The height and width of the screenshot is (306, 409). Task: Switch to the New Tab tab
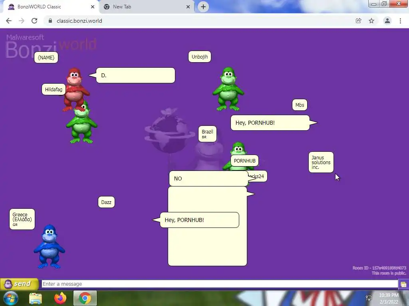[146, 7]
